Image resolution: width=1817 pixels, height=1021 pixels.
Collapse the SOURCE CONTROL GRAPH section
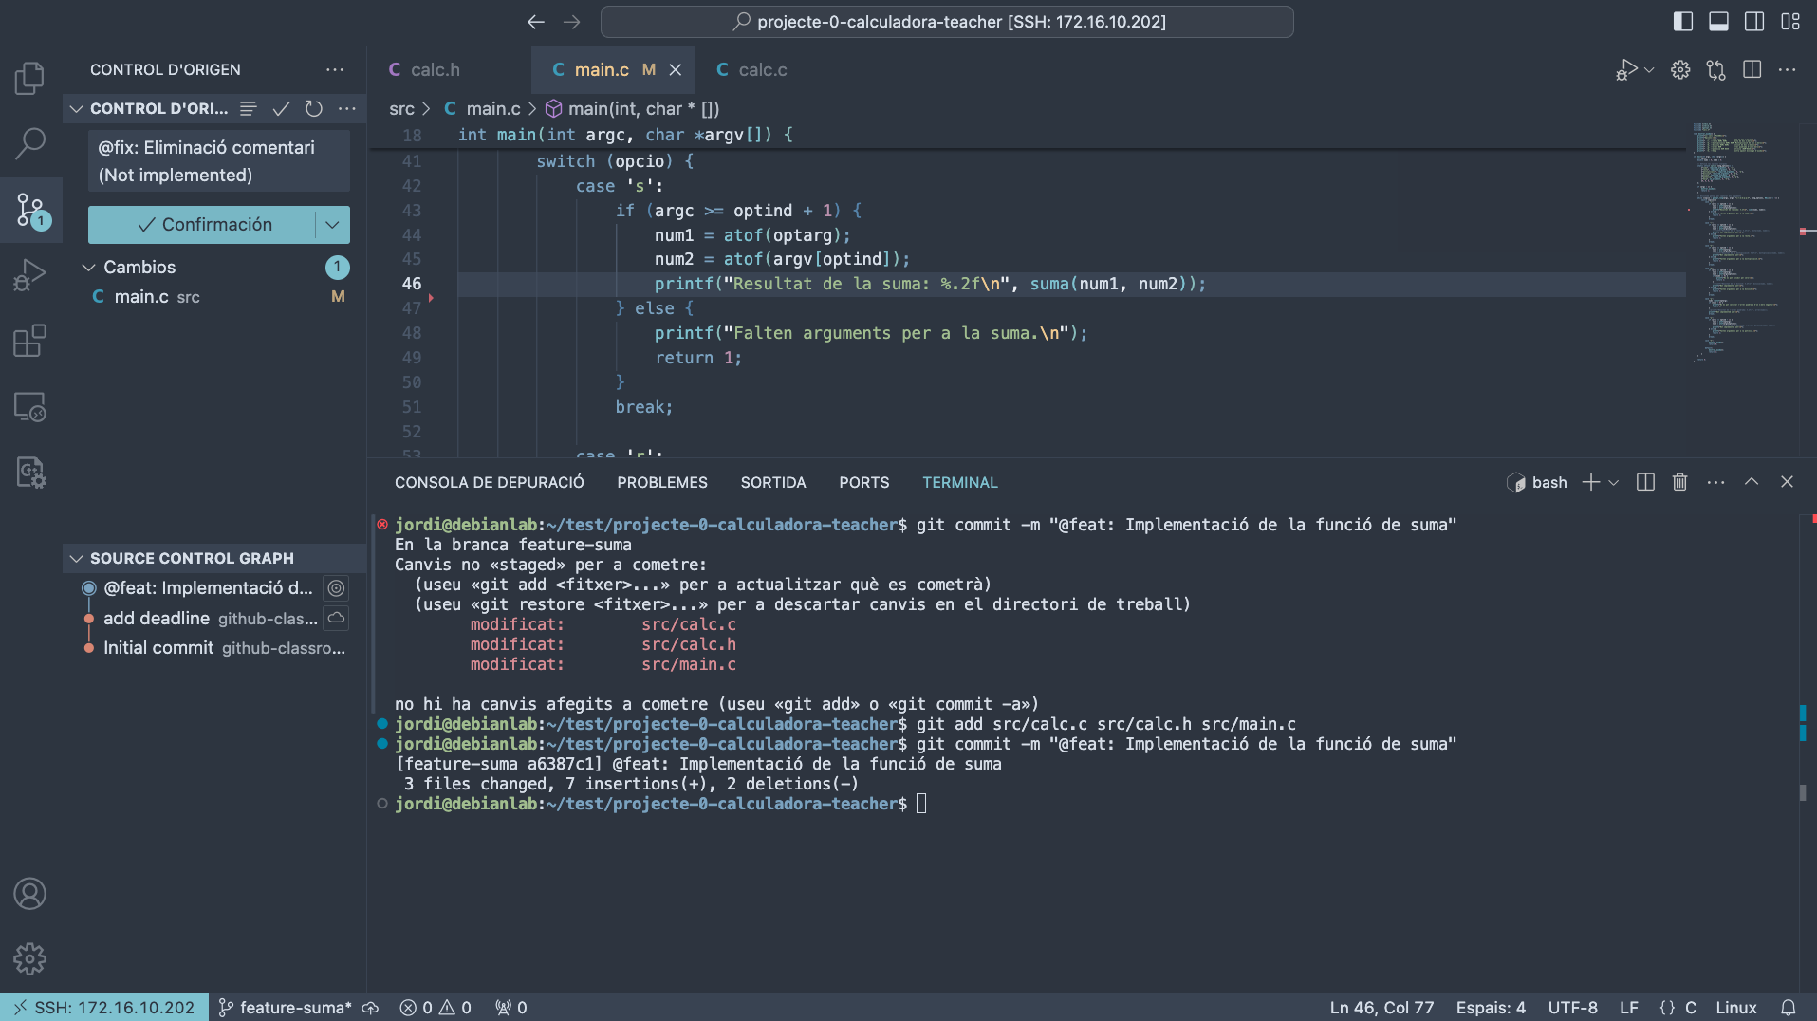coord(76,558)
